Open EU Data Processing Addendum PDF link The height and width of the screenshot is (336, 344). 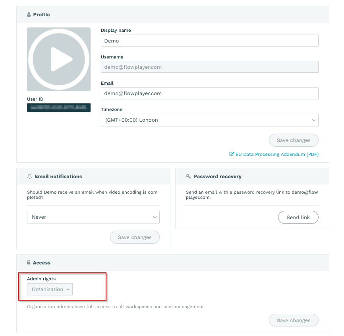pos(277,154)
